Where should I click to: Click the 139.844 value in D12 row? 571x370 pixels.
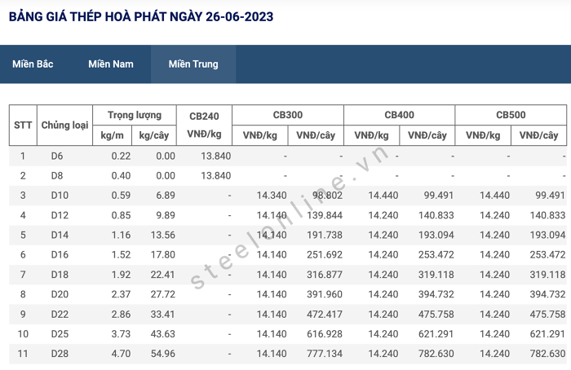(325, 215)
